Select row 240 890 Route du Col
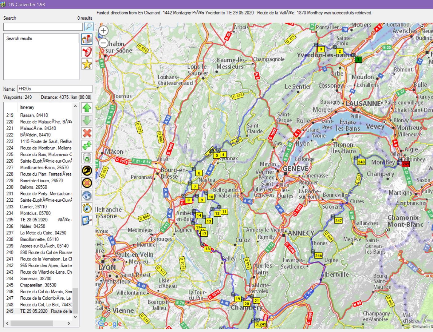This screenshot has width=433, height=332. 38,252
